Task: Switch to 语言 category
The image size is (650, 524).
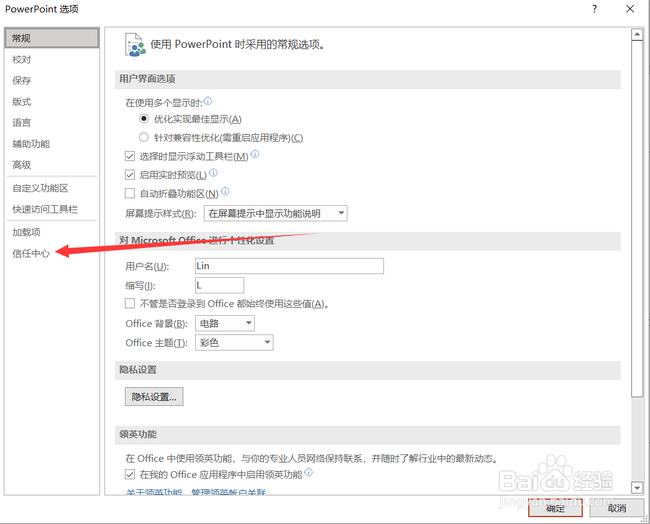Action: (52, 122)
